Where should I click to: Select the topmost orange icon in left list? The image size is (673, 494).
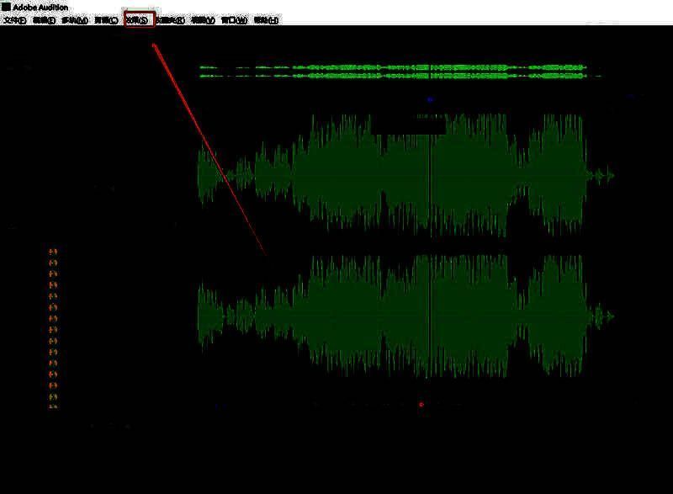53,252
